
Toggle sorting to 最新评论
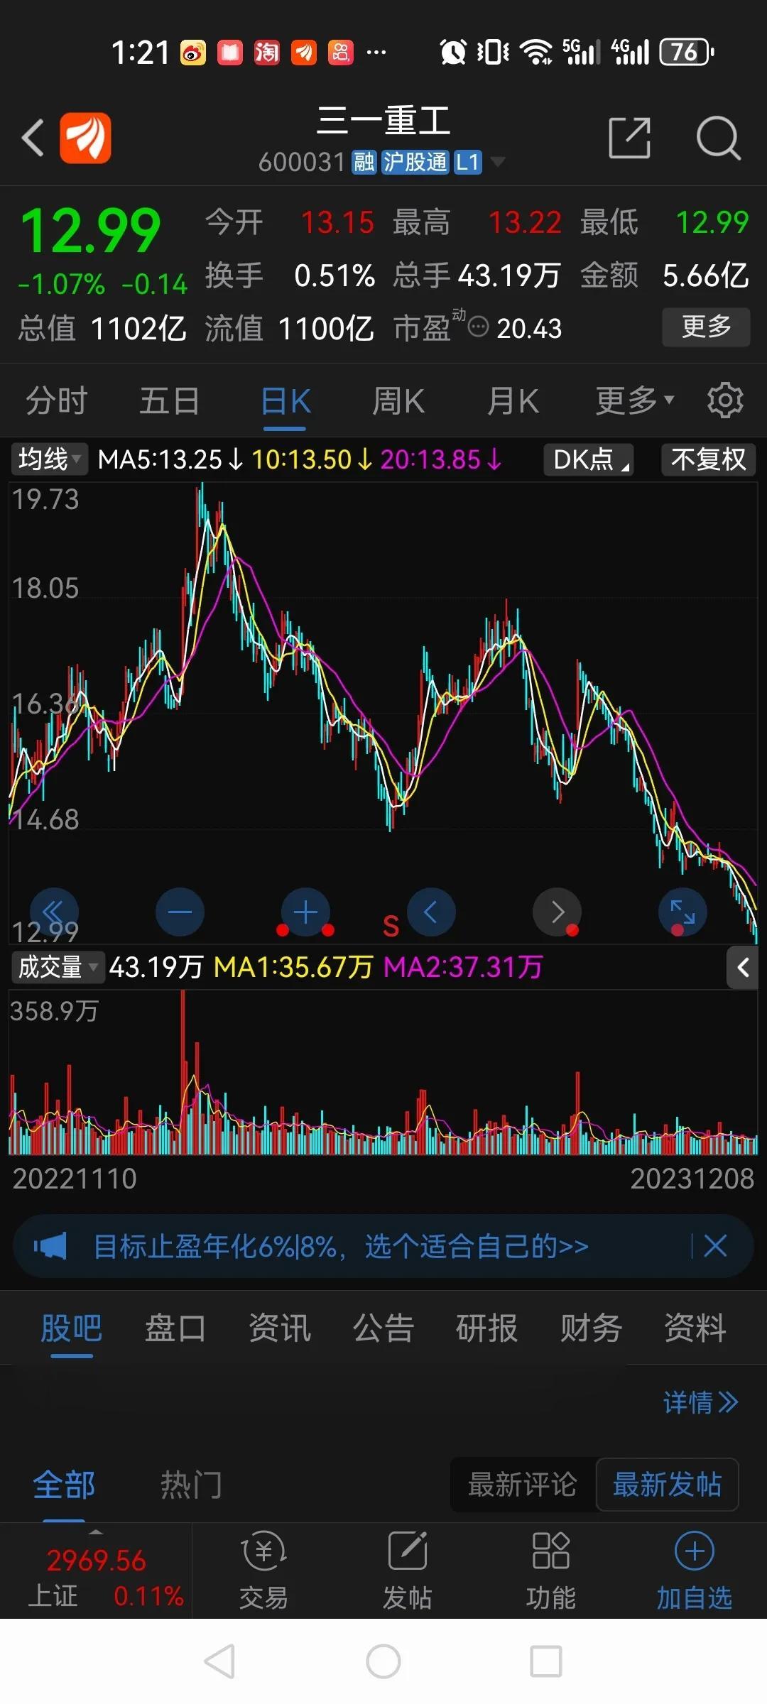click(522, 1485)
